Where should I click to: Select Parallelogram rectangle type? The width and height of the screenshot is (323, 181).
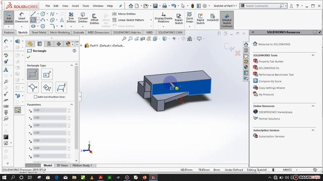click(61, 87)
